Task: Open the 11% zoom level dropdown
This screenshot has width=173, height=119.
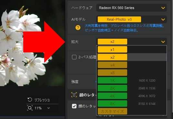Action: 48,108
